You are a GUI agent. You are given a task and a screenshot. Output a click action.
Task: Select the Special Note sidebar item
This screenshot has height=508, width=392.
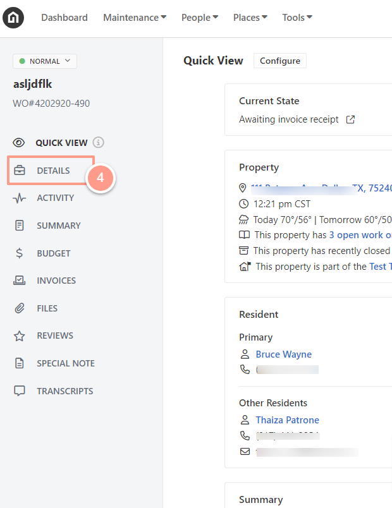click(54, 363)
